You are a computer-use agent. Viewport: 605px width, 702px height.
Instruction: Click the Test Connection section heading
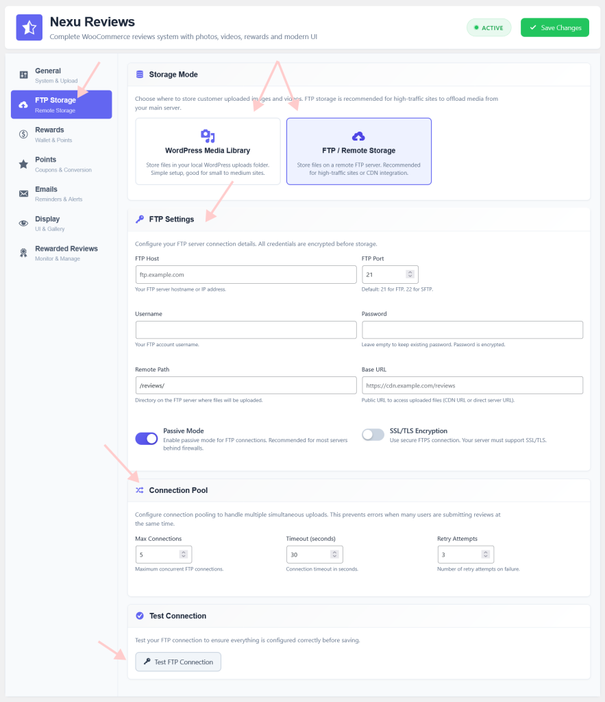click(x=177, y=616)
